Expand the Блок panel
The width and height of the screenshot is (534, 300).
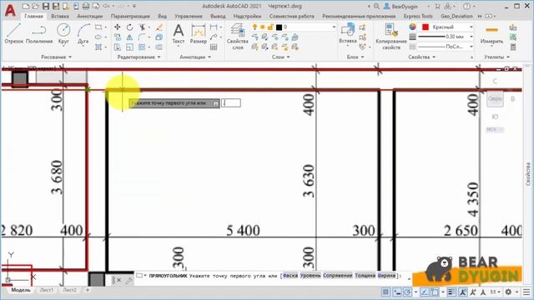355,57
